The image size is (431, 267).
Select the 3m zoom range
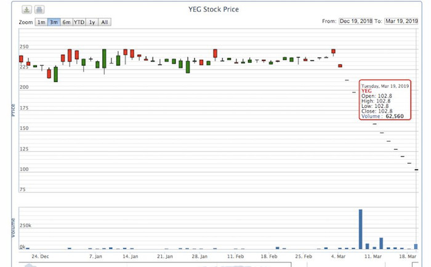coord(54,22)
